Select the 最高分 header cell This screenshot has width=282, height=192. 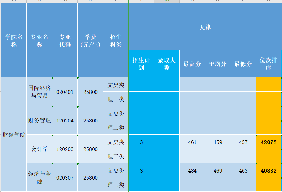coord(192,64)
